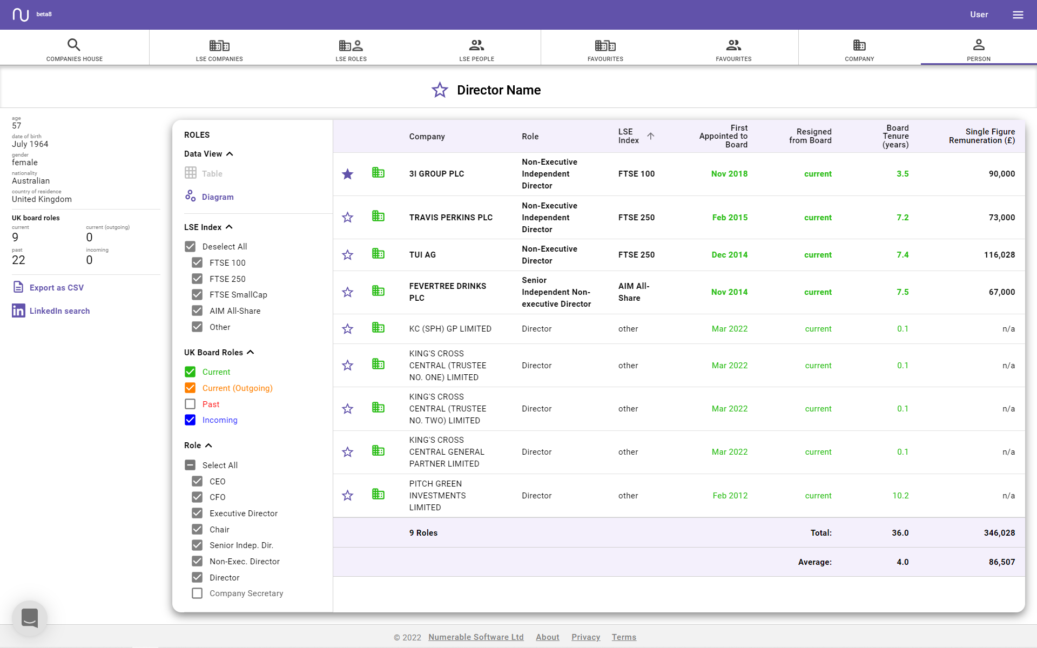Screen dimensions: 1037x648
Task: Sort by Board Tenure column header
Action: point(895,136)
